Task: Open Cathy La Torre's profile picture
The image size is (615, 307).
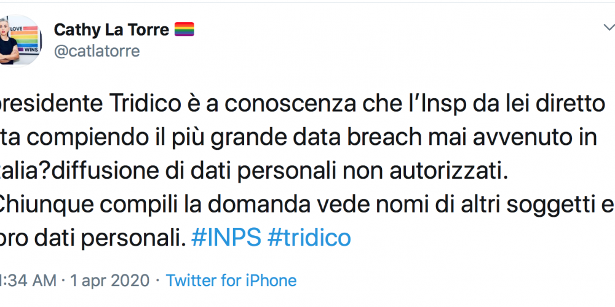Action: pyautogui.click(x=20, y=41)
